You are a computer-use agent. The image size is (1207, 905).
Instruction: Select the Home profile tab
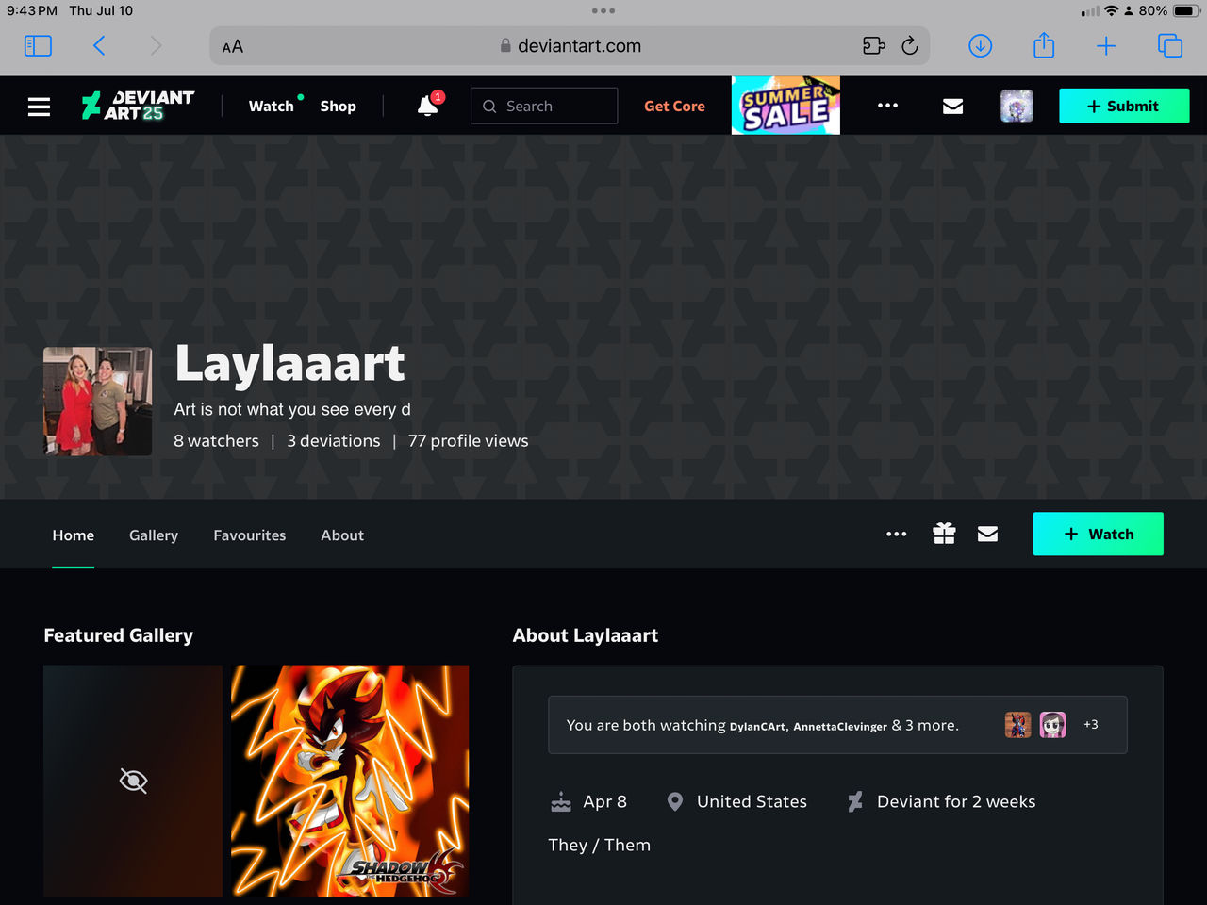pos(74,535)
